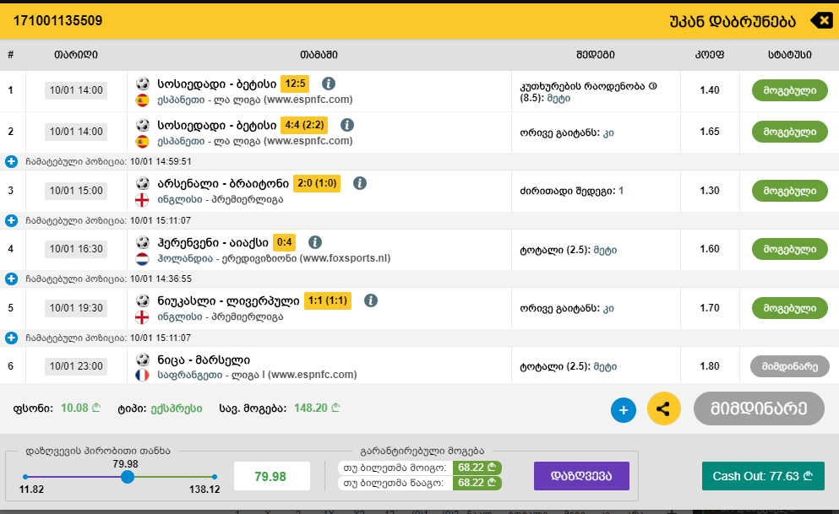Expand added position 10/01 14:36:55

coord(11,279)
